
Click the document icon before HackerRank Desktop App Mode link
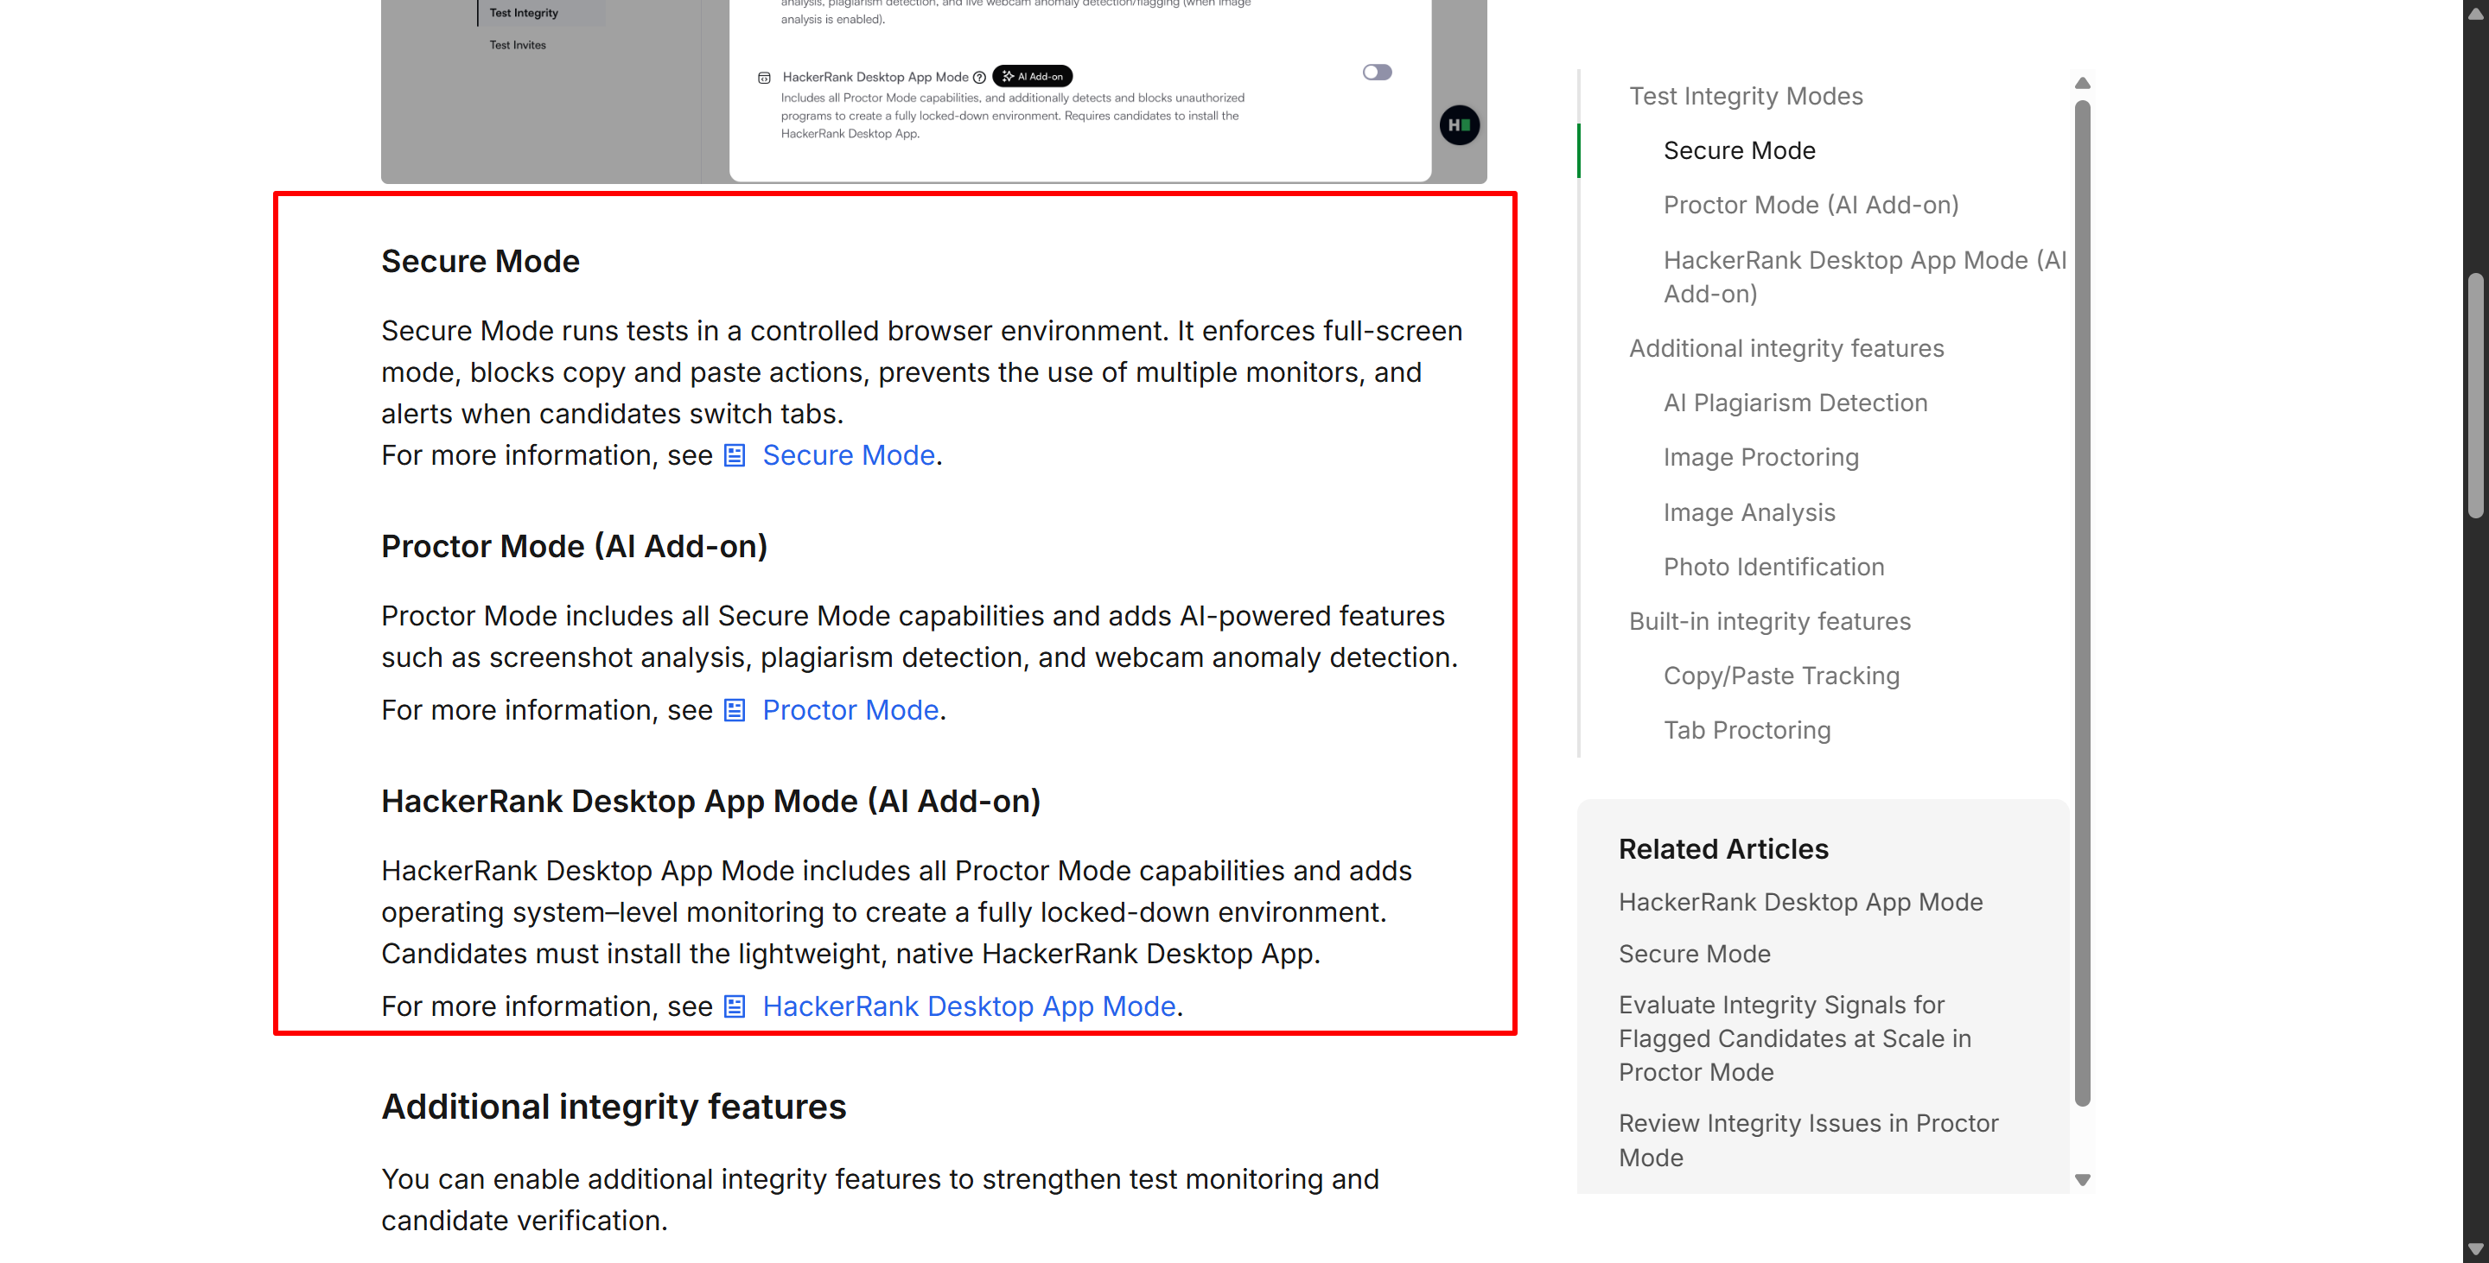coord(735,1007)
